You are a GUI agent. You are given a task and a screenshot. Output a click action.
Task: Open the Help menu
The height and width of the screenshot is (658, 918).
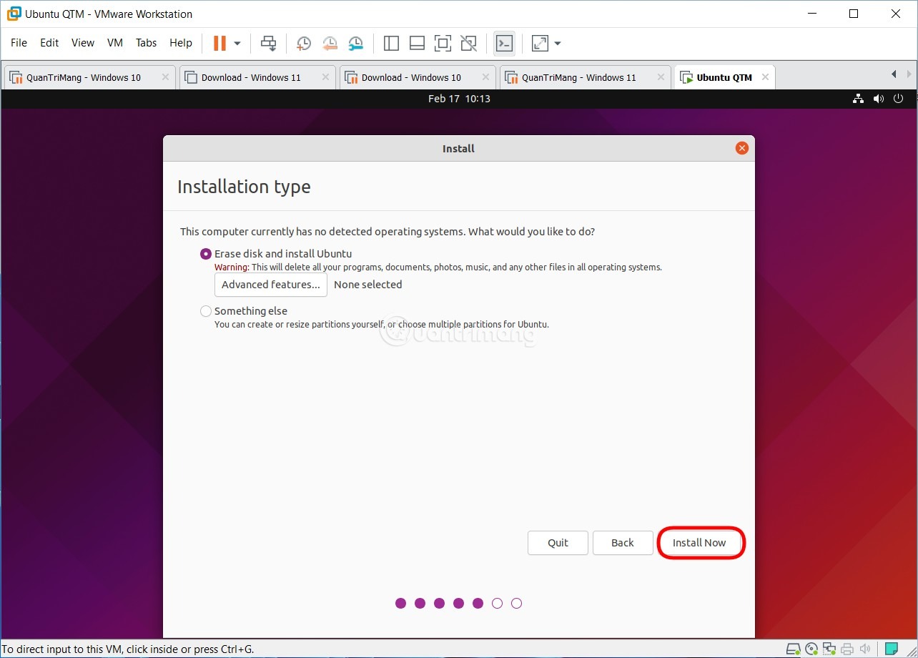[x=181, y=43]
